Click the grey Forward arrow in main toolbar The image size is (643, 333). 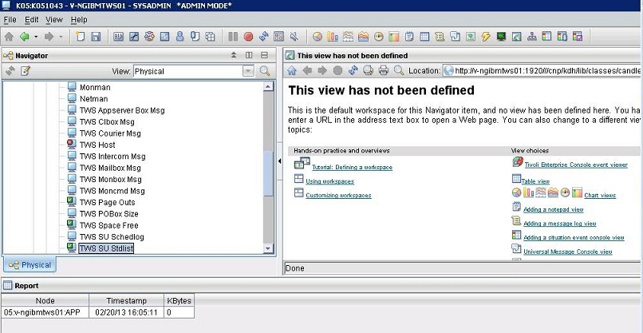49,37
